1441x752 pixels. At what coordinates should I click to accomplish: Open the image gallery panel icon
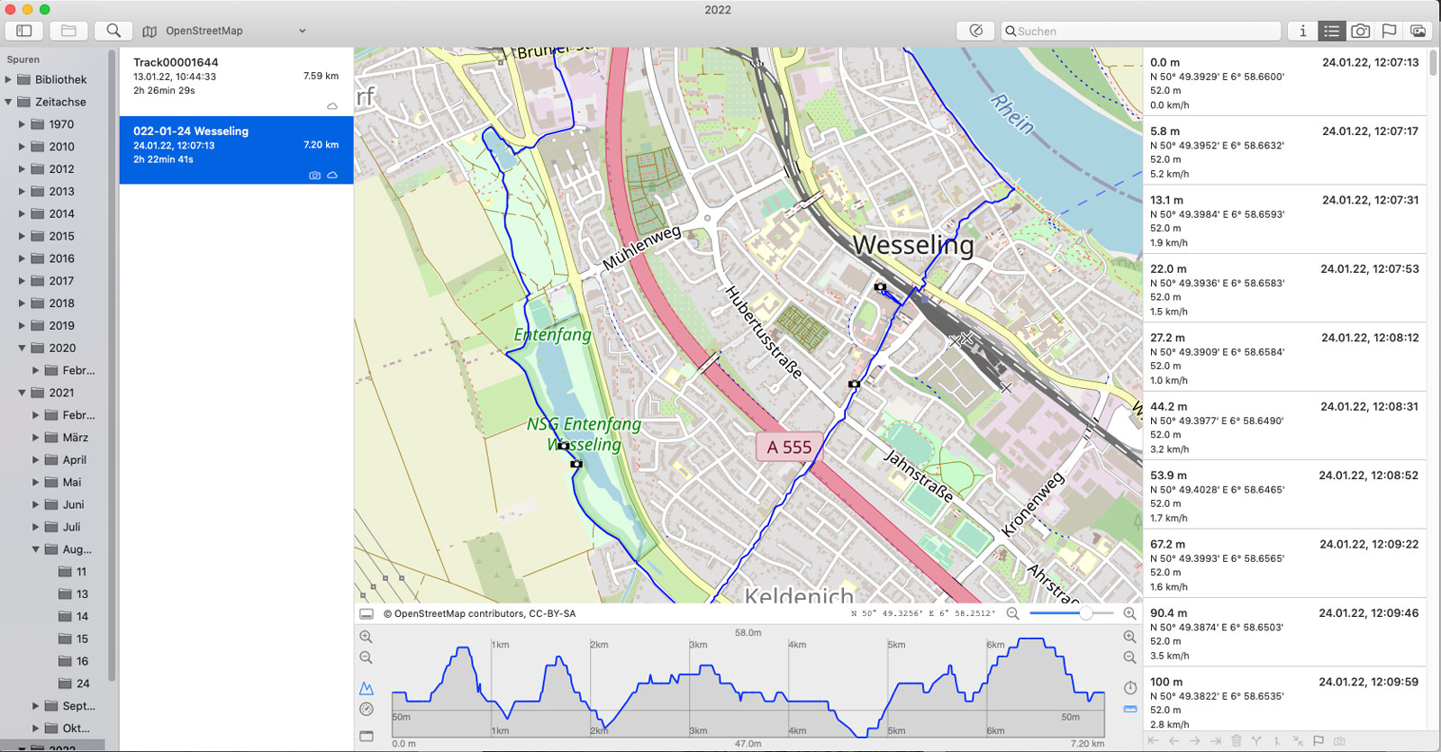[x=1418, y=31]
